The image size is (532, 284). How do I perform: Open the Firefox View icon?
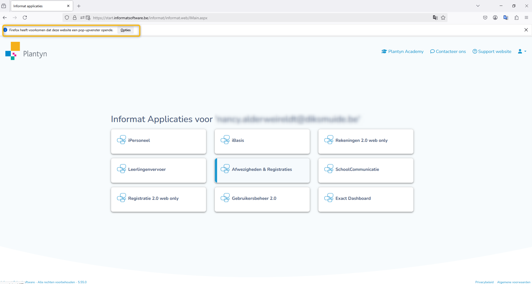(x=4, y=6)
